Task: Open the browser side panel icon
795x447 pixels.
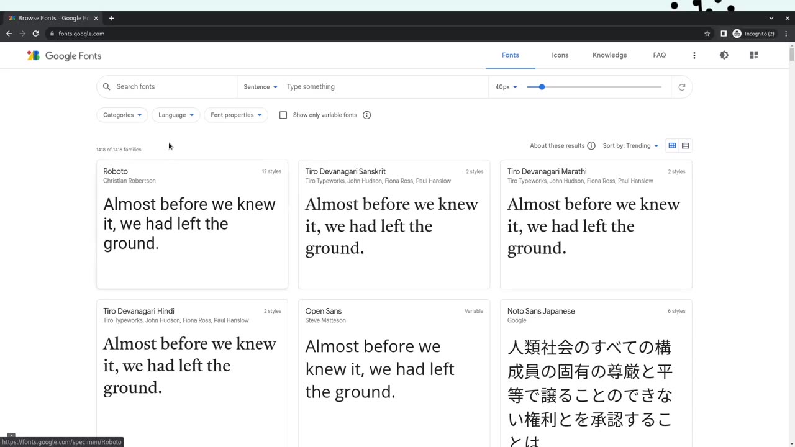Action: pos(723,34)
